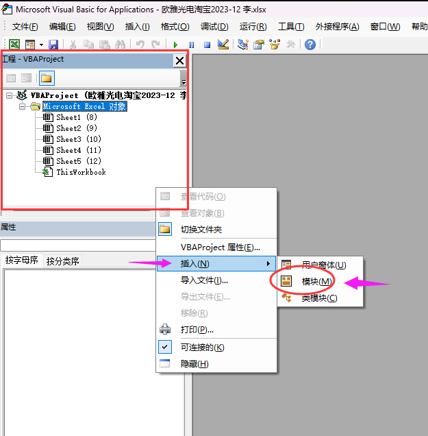Switch to 按字母序 properties tab

[22, 261]
